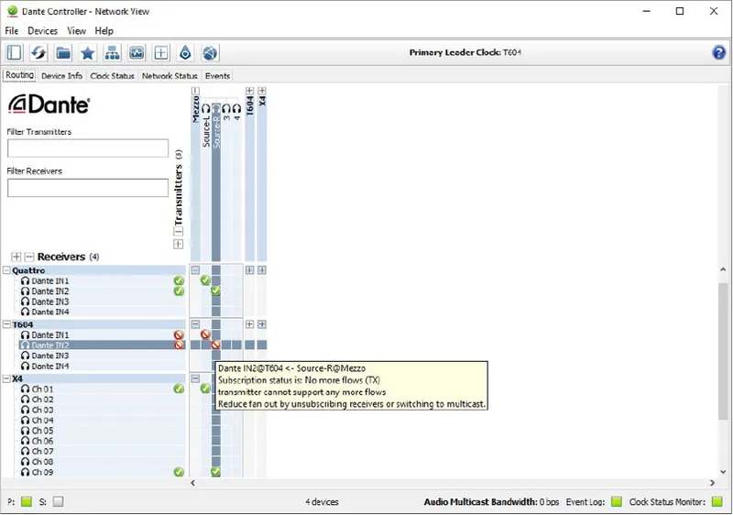The width and height of the screenshot is (733, 515).
Task: Open the load preset folder icon
Action: 63,53
